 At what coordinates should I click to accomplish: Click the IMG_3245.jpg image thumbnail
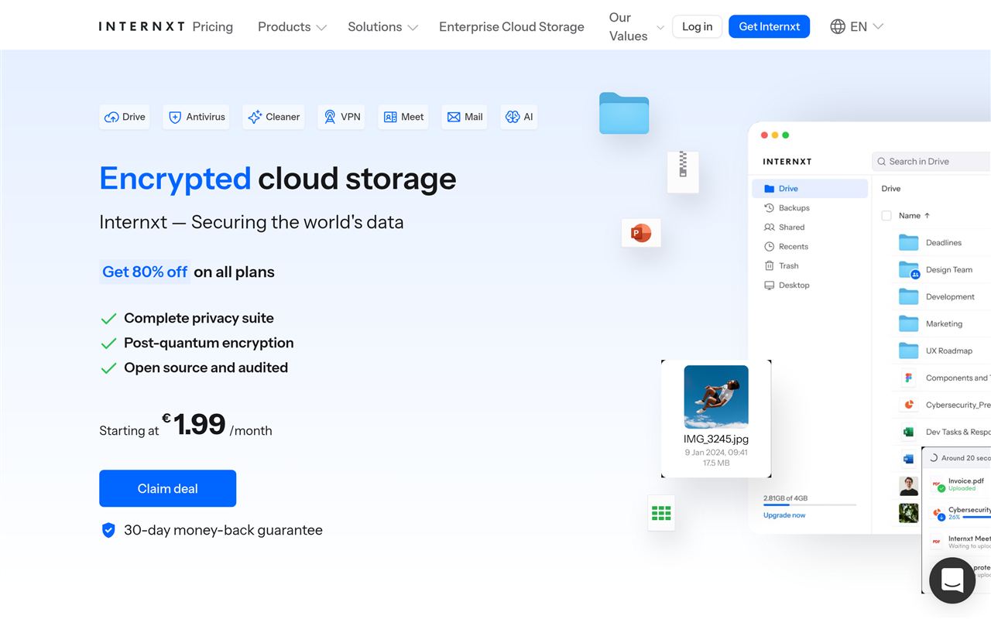click(x=716, y=397)
